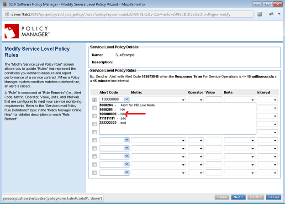This screenshot has width=285, height=204.
Task: Tick the checkbox of the last rule row
Action: [x=95, y=173]
